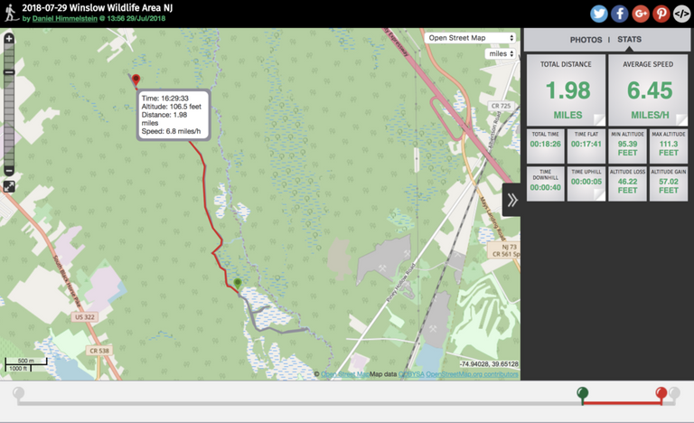Zoom out the map with minus button
Screen dimensions: 694x423
pyautogui.click(x=9, y=170)
